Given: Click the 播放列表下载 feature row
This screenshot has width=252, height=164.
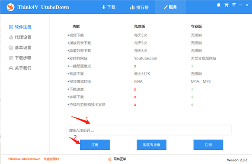Looking at the screenshot, I should tap(79, 43).
